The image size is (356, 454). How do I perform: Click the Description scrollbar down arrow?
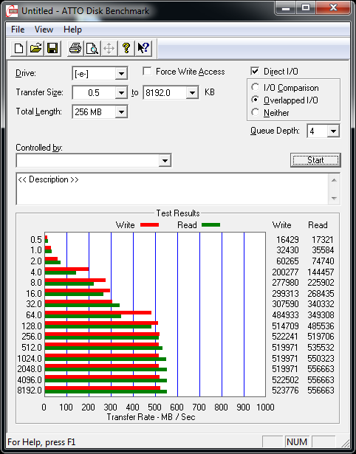coord(334,199)
